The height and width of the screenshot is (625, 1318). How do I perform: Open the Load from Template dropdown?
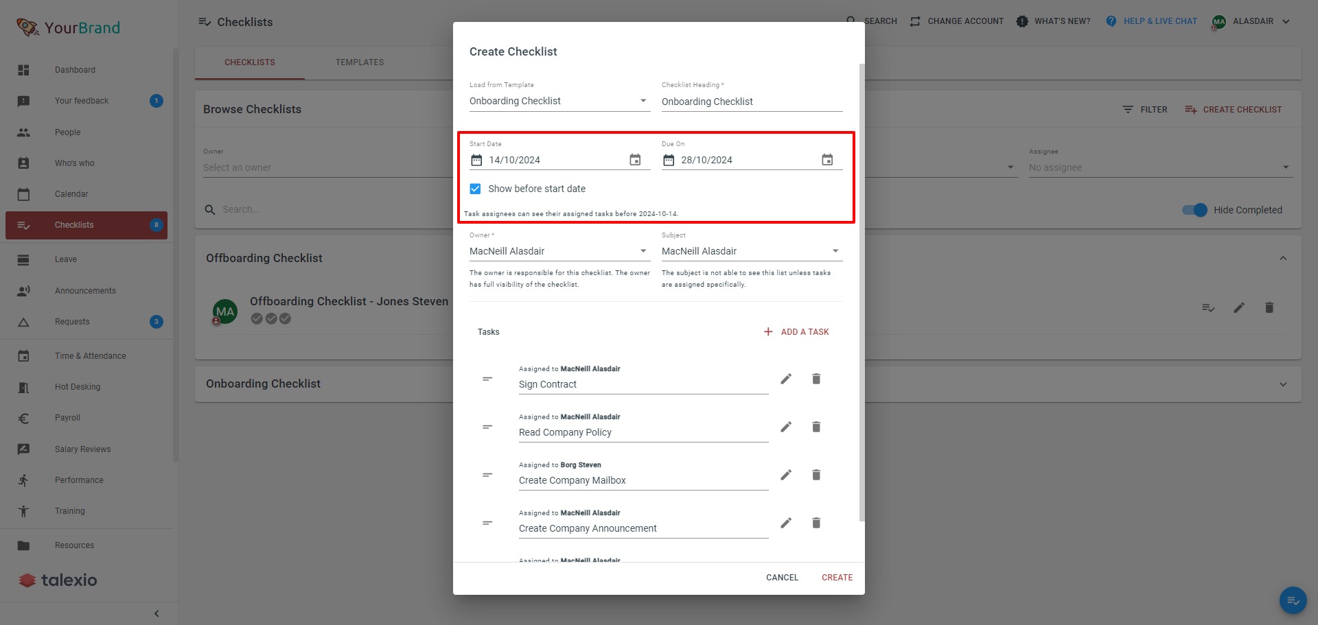pos(644,100)
